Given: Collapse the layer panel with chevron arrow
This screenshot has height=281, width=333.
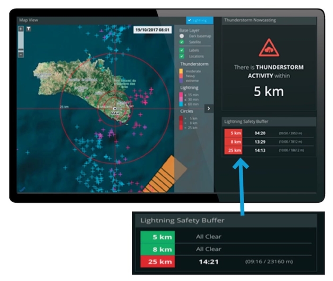Looking at the screenshot, I should (209, 109).
